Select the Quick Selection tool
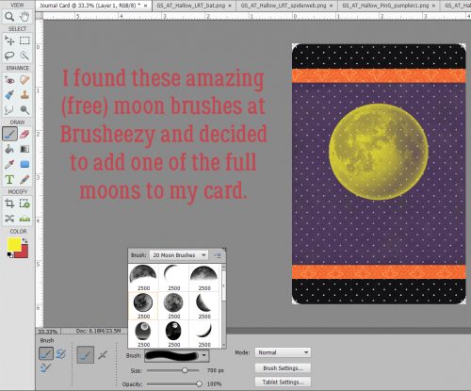 [x=24, y=56]
